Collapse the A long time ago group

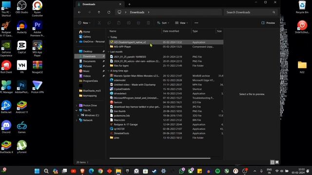pos(109,71)
